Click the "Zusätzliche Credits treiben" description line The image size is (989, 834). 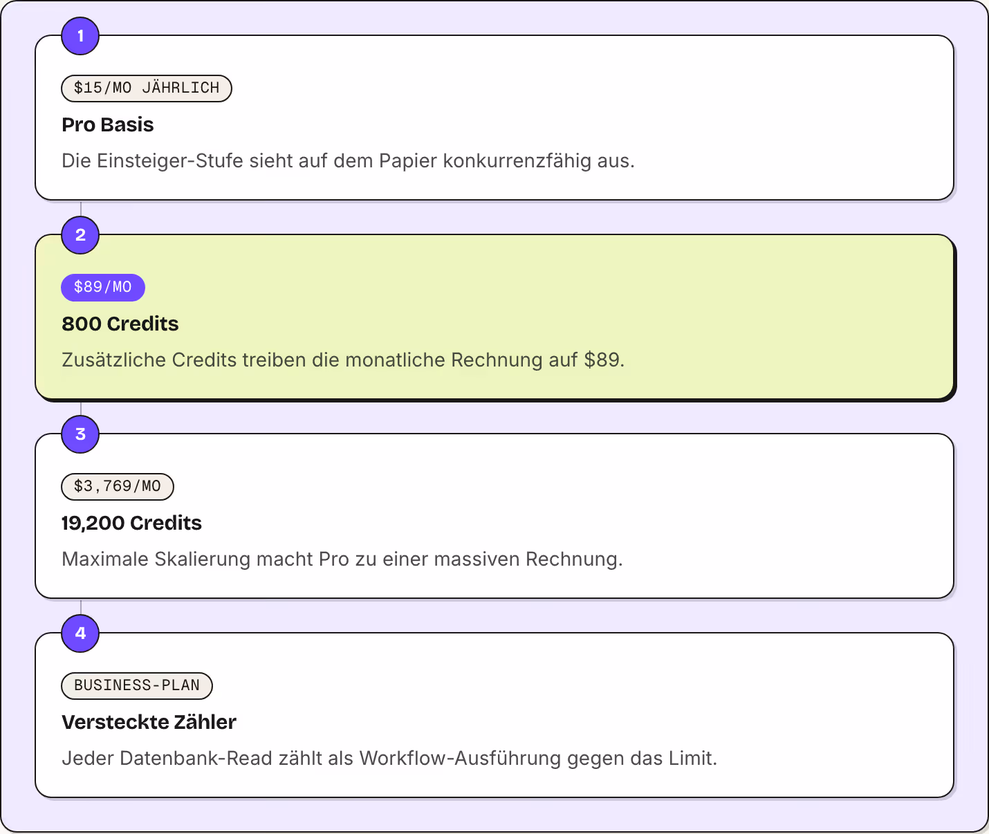tap(343, 360)
